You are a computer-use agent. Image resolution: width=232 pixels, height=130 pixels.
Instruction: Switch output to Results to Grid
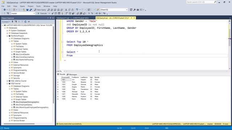81,13
